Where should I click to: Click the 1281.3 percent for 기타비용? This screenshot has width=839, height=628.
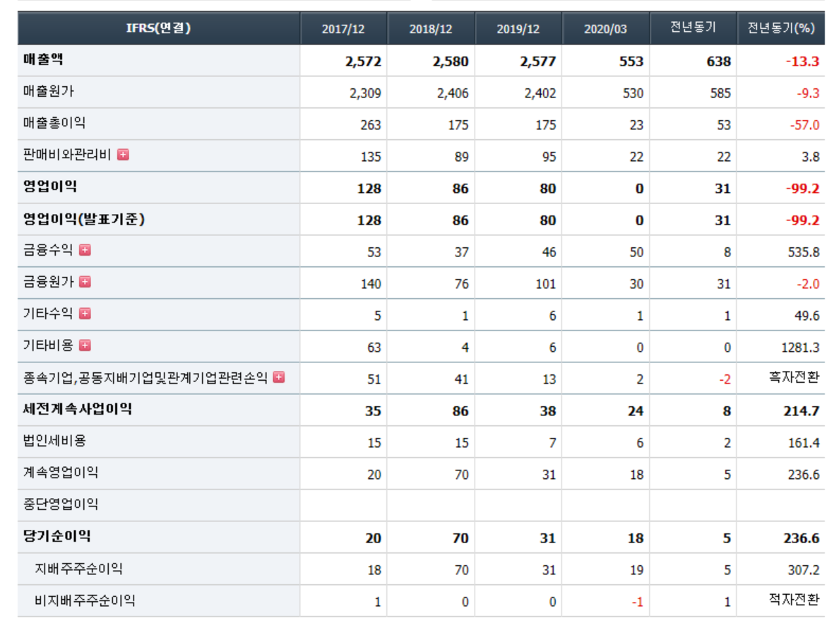(x=800, y=348)
